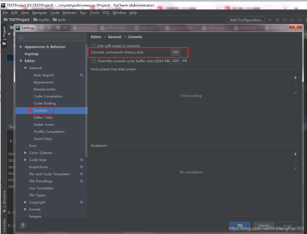Viewport: 307px width, 234px height.
Task: Expand the Color Scheme node
Action: [x=25, y=153]
